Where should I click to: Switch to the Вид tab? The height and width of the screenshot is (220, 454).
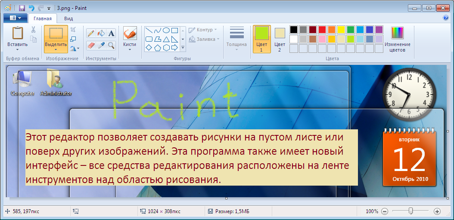[68, 19]
